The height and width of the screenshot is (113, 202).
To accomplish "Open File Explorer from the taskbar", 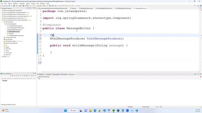I will 91,110.
